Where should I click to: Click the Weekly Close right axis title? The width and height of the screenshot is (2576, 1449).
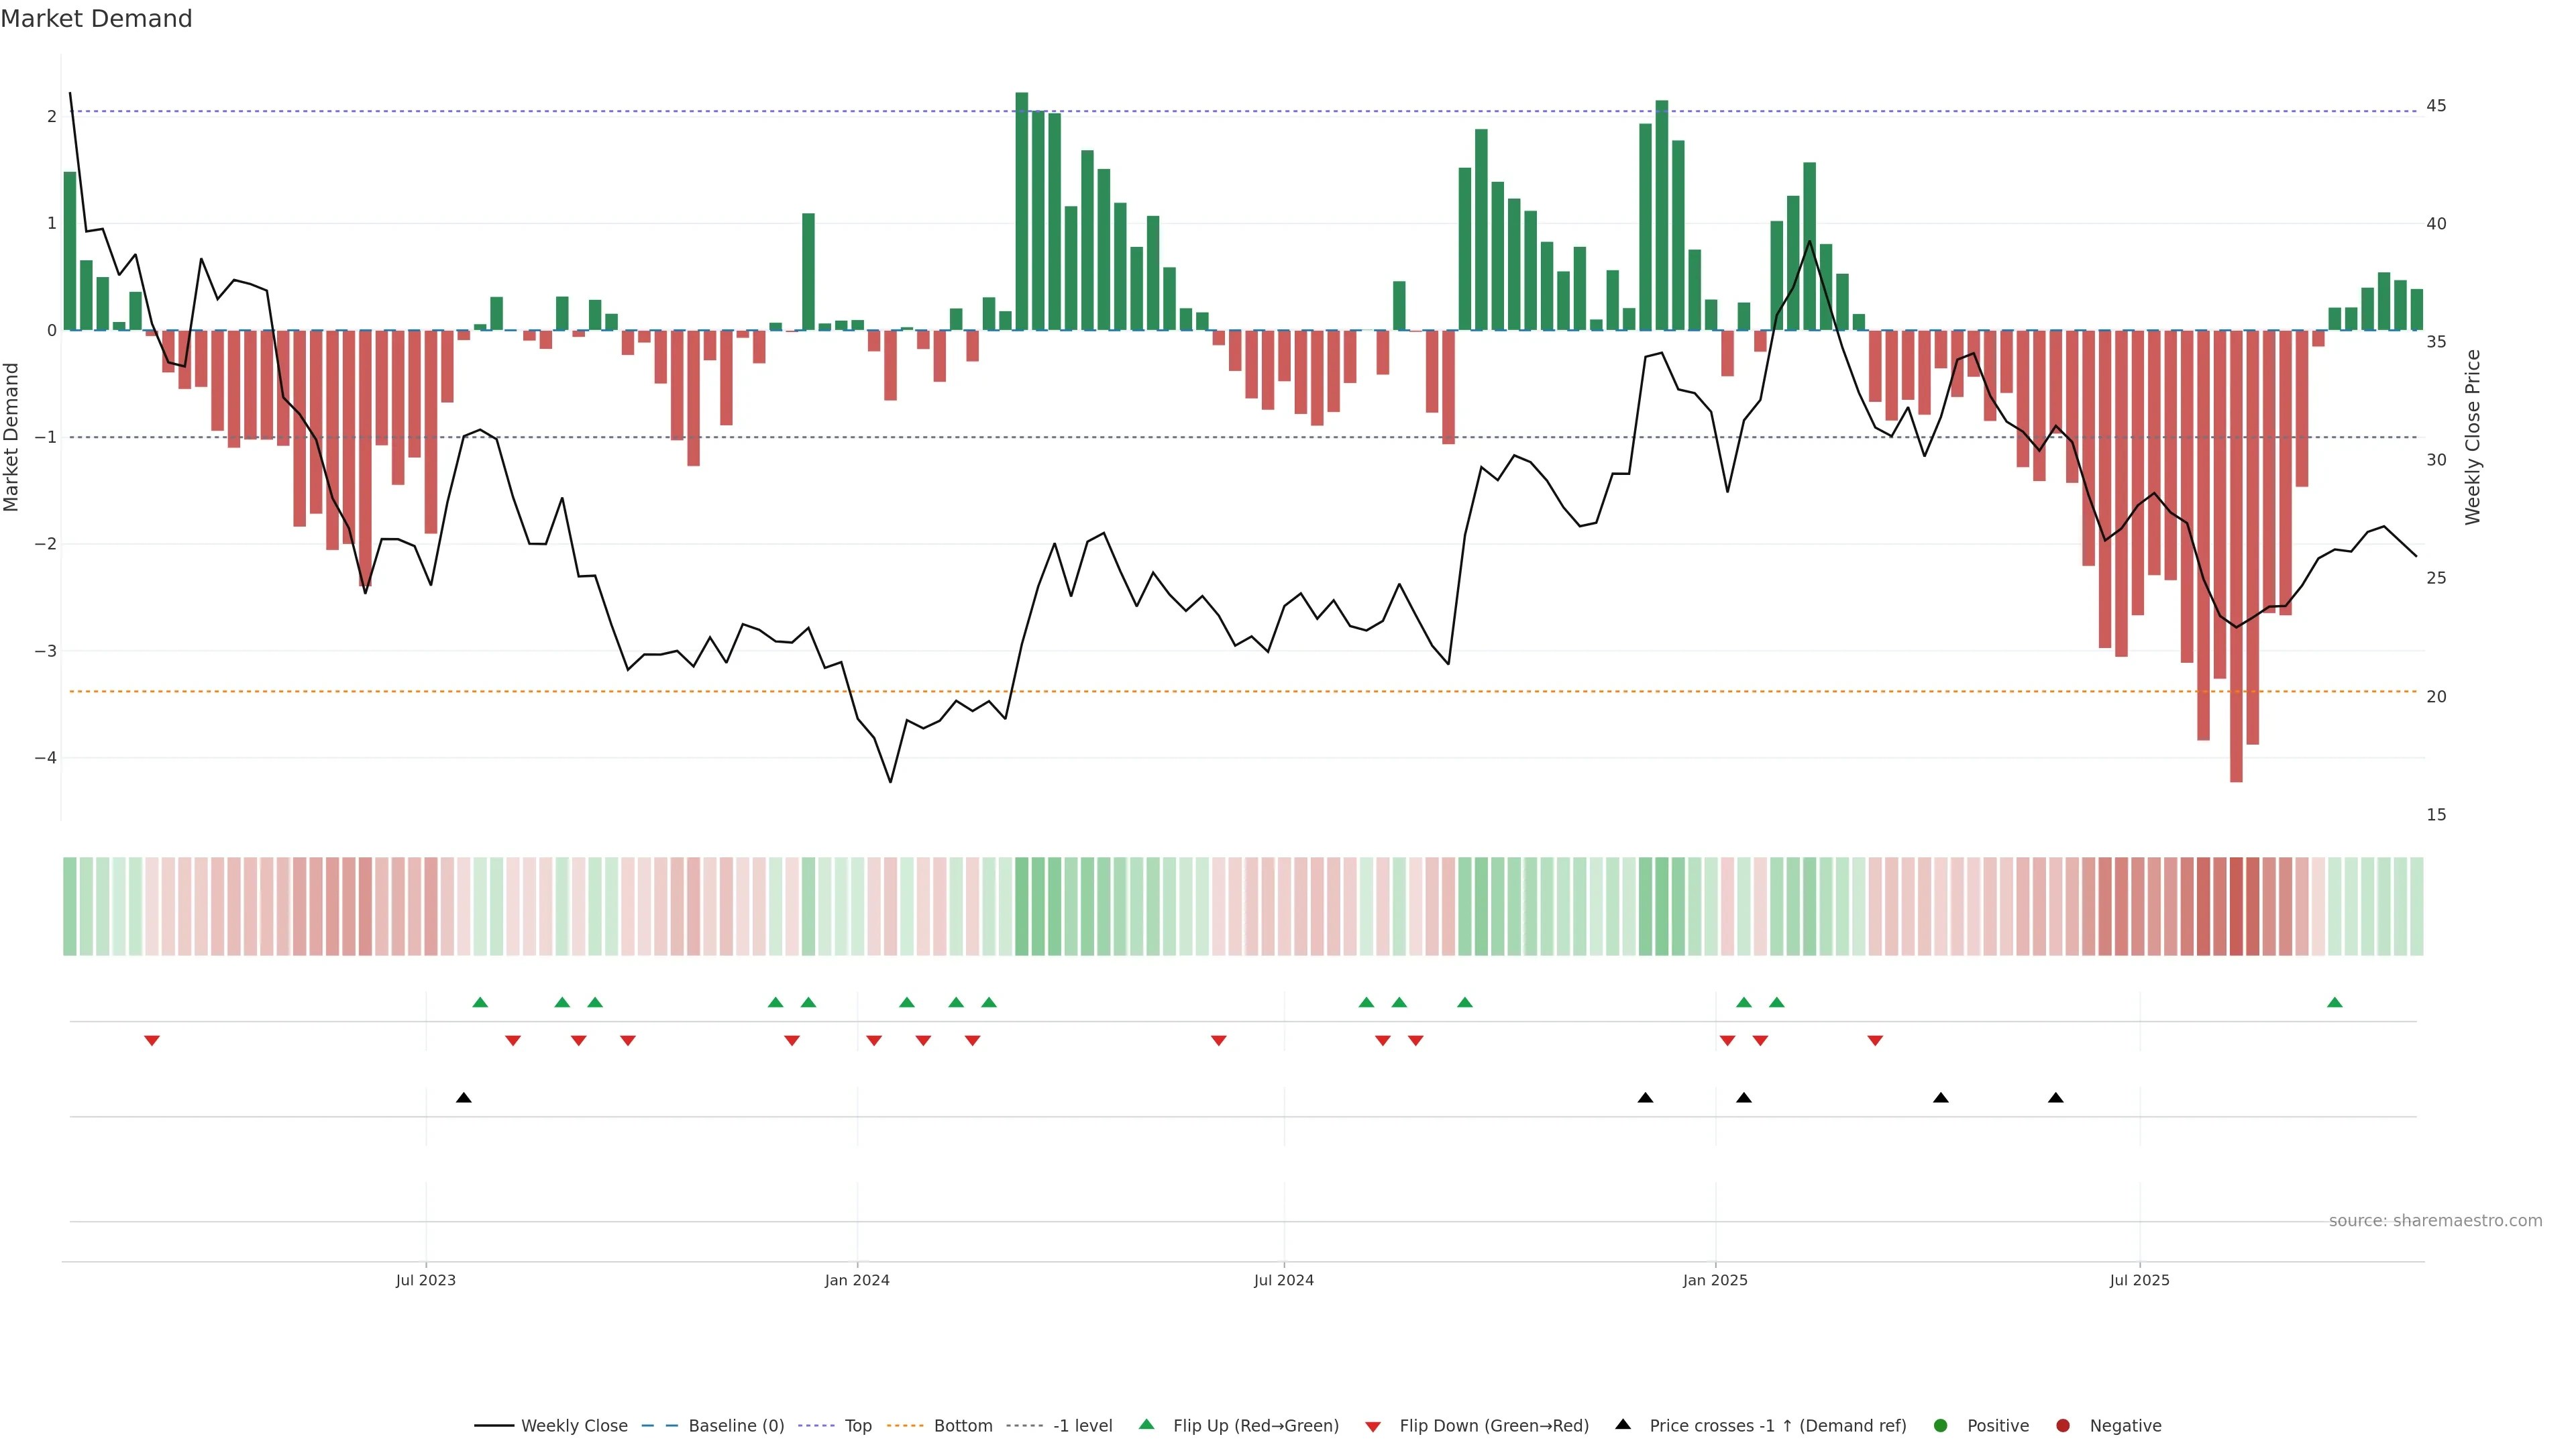click(x=2472, y=437)
